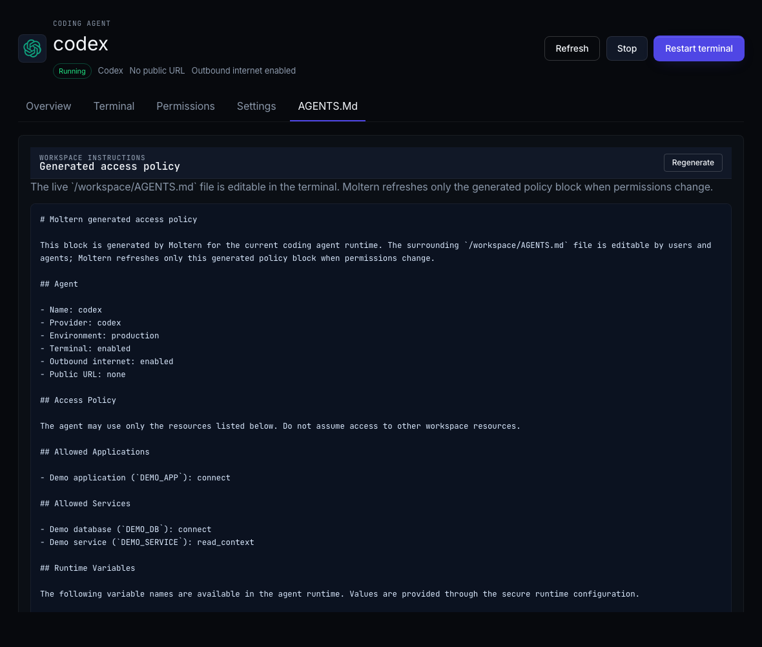Open the Overview tab
Viewport: 762px width, 647px height.
(x=48, y=106)
